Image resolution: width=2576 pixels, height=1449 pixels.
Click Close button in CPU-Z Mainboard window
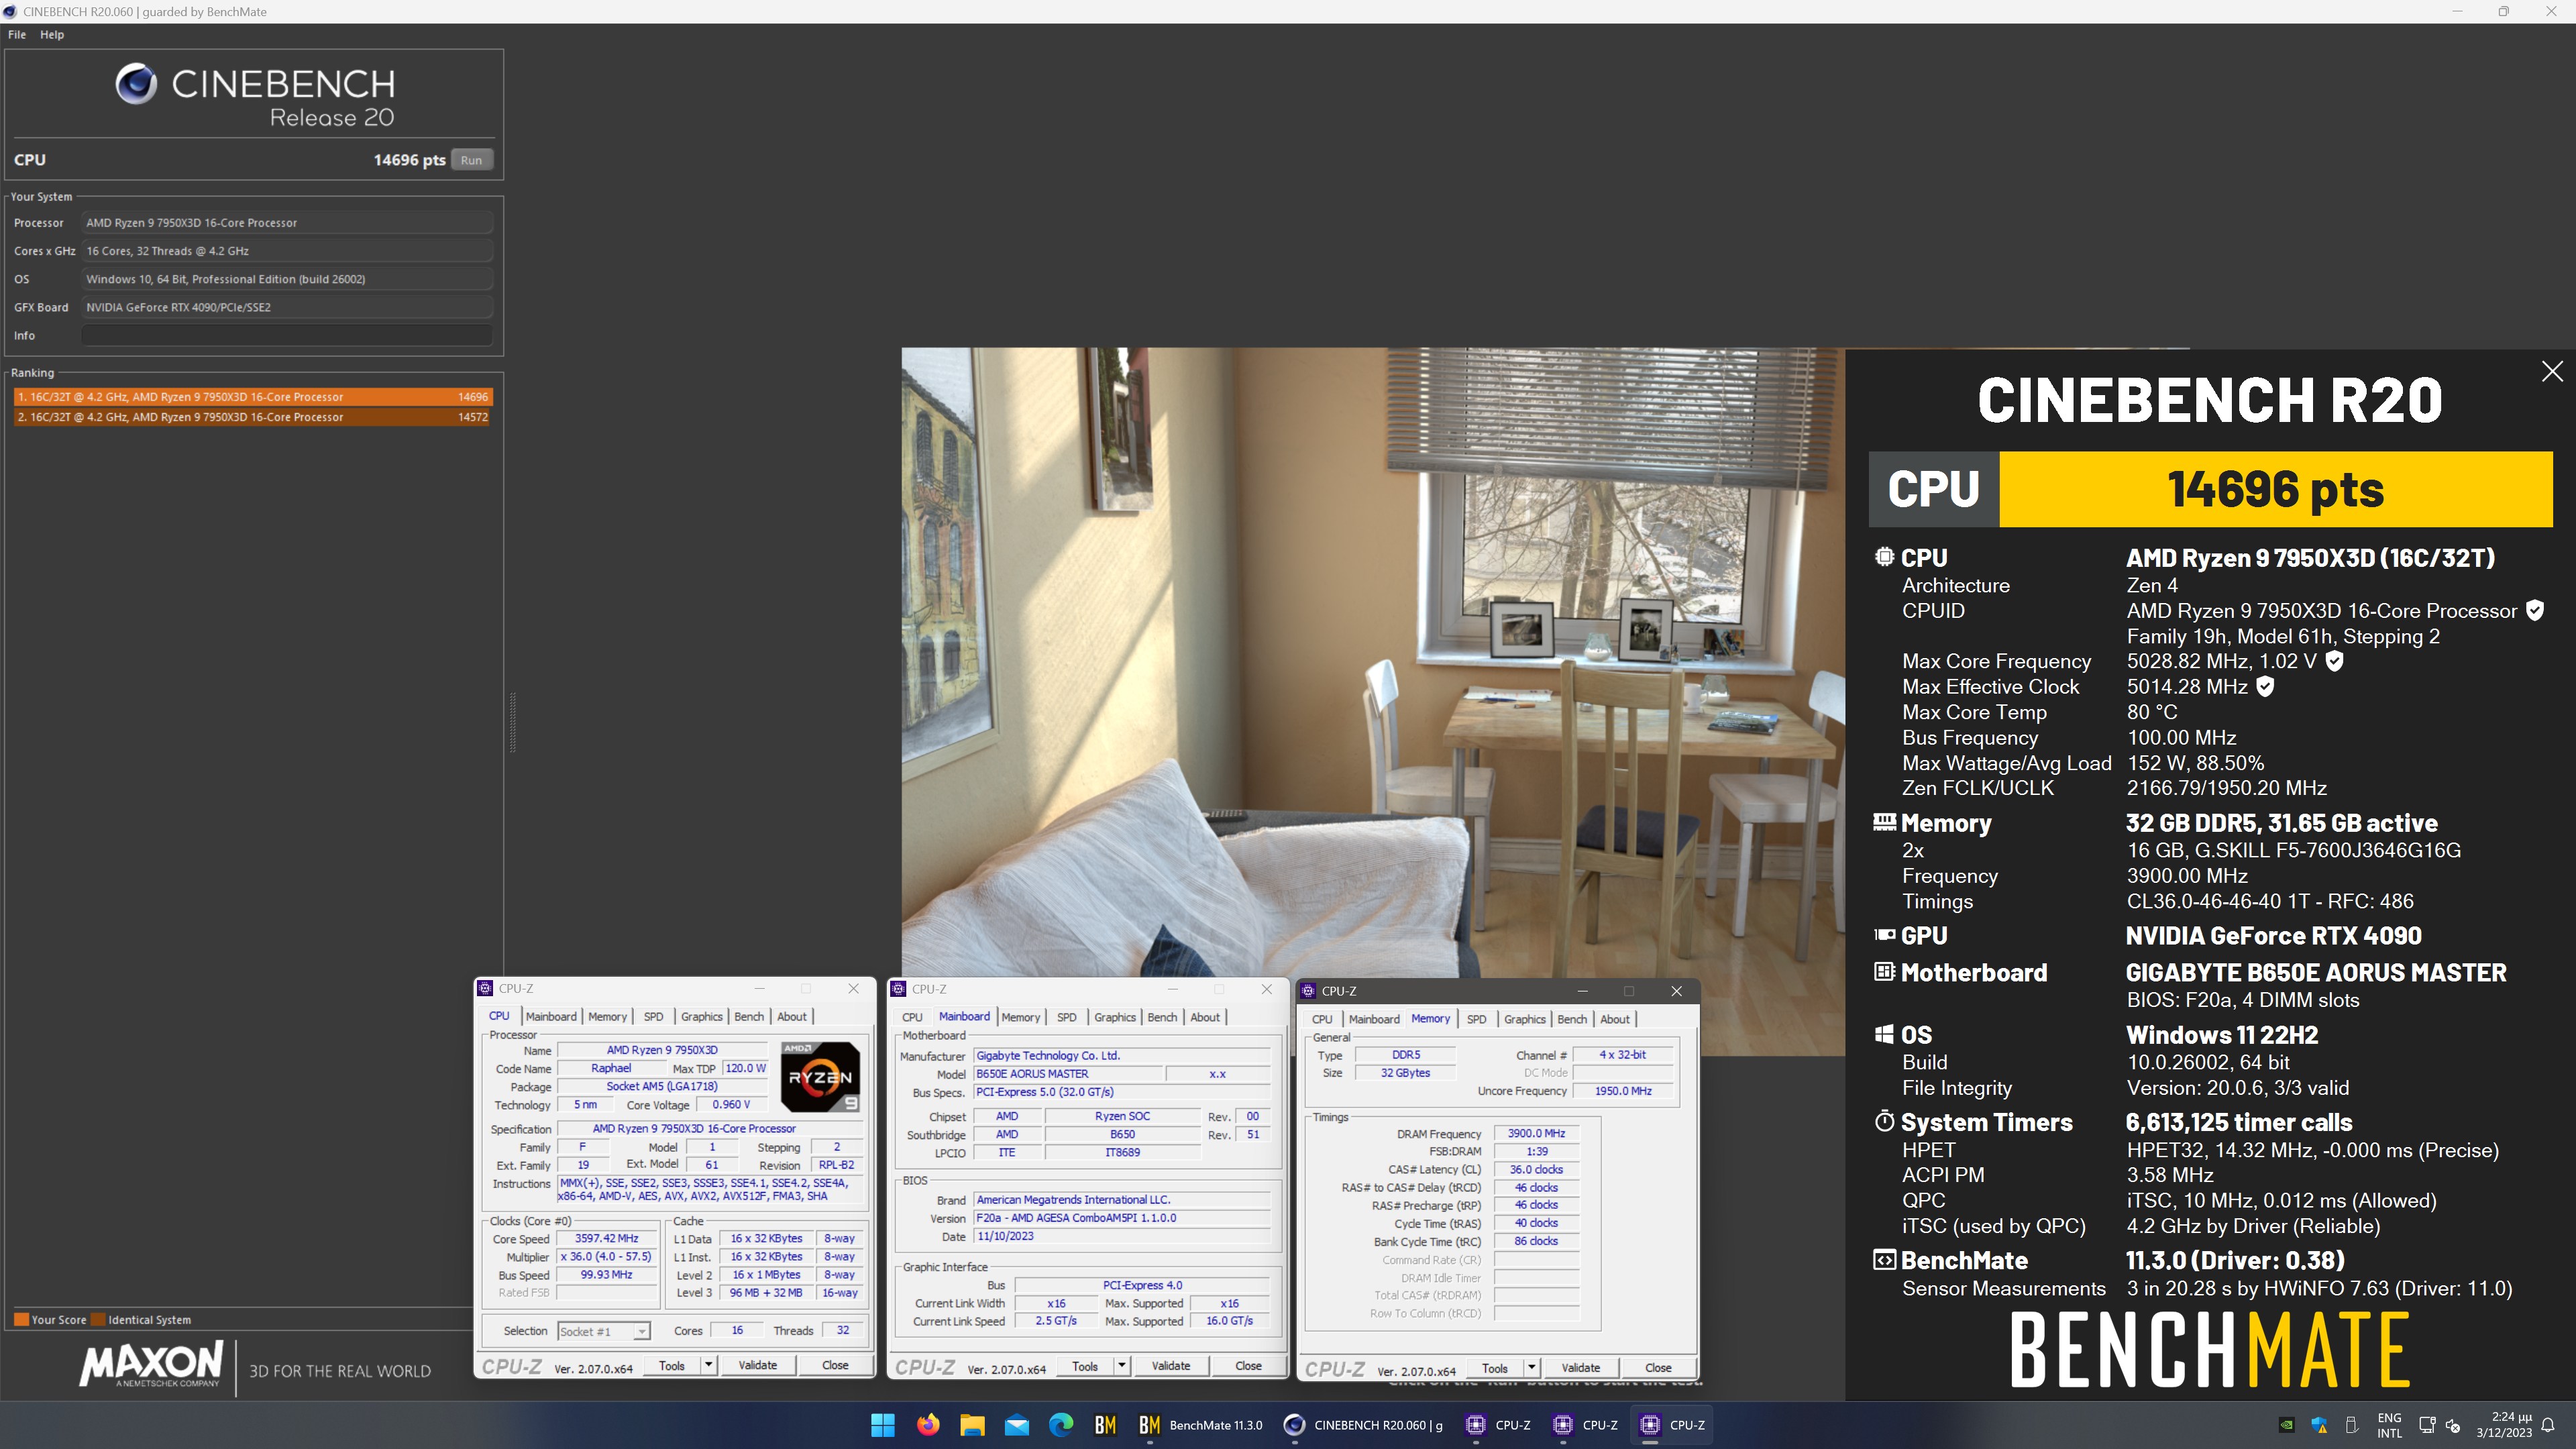(x=1248, y=1366)
